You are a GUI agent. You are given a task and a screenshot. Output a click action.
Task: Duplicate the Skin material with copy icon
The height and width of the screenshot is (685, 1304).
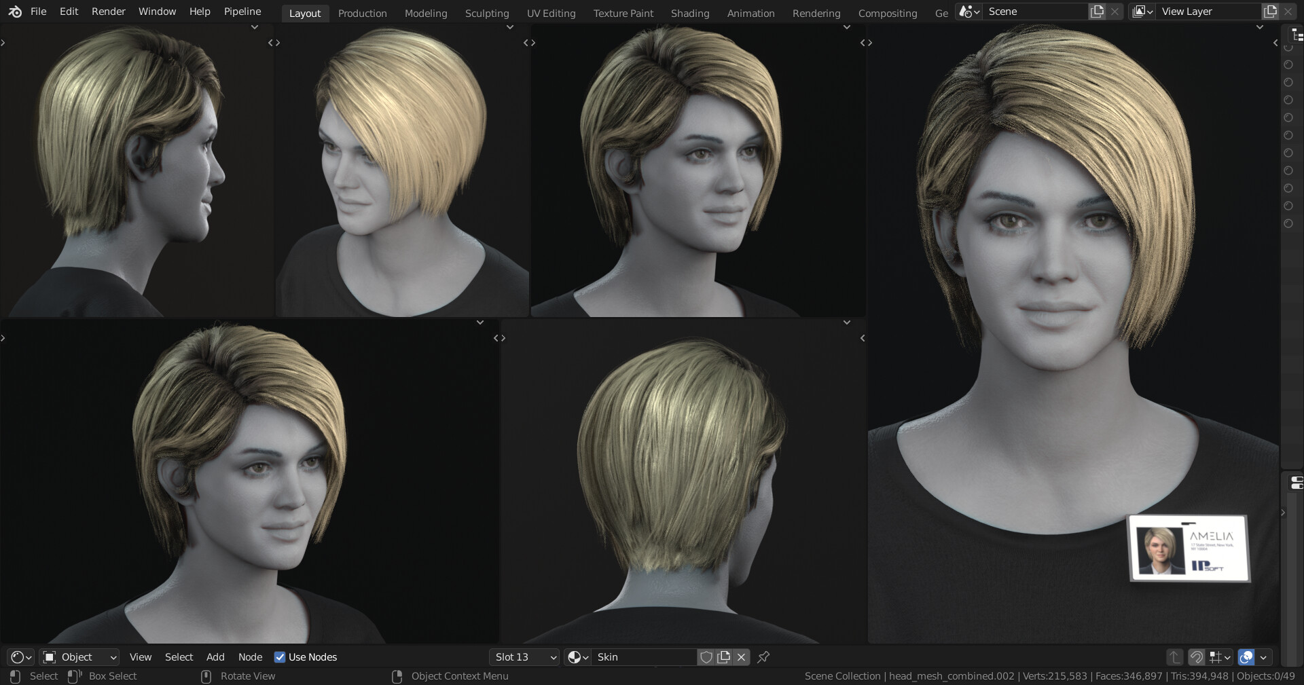click(x=724, y=657)
